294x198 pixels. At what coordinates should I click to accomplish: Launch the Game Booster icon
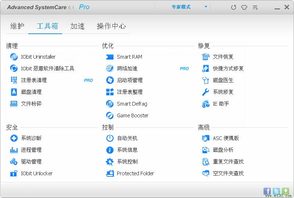click(110, 115)
